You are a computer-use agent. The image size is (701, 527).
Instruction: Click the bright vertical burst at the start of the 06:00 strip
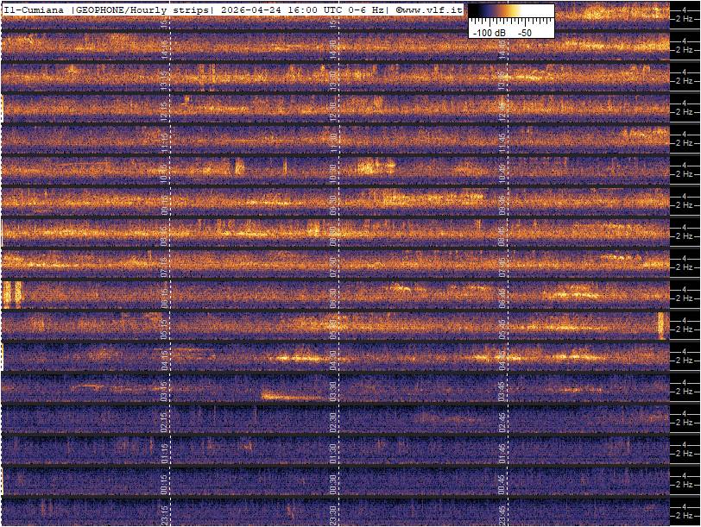[12, 294]
